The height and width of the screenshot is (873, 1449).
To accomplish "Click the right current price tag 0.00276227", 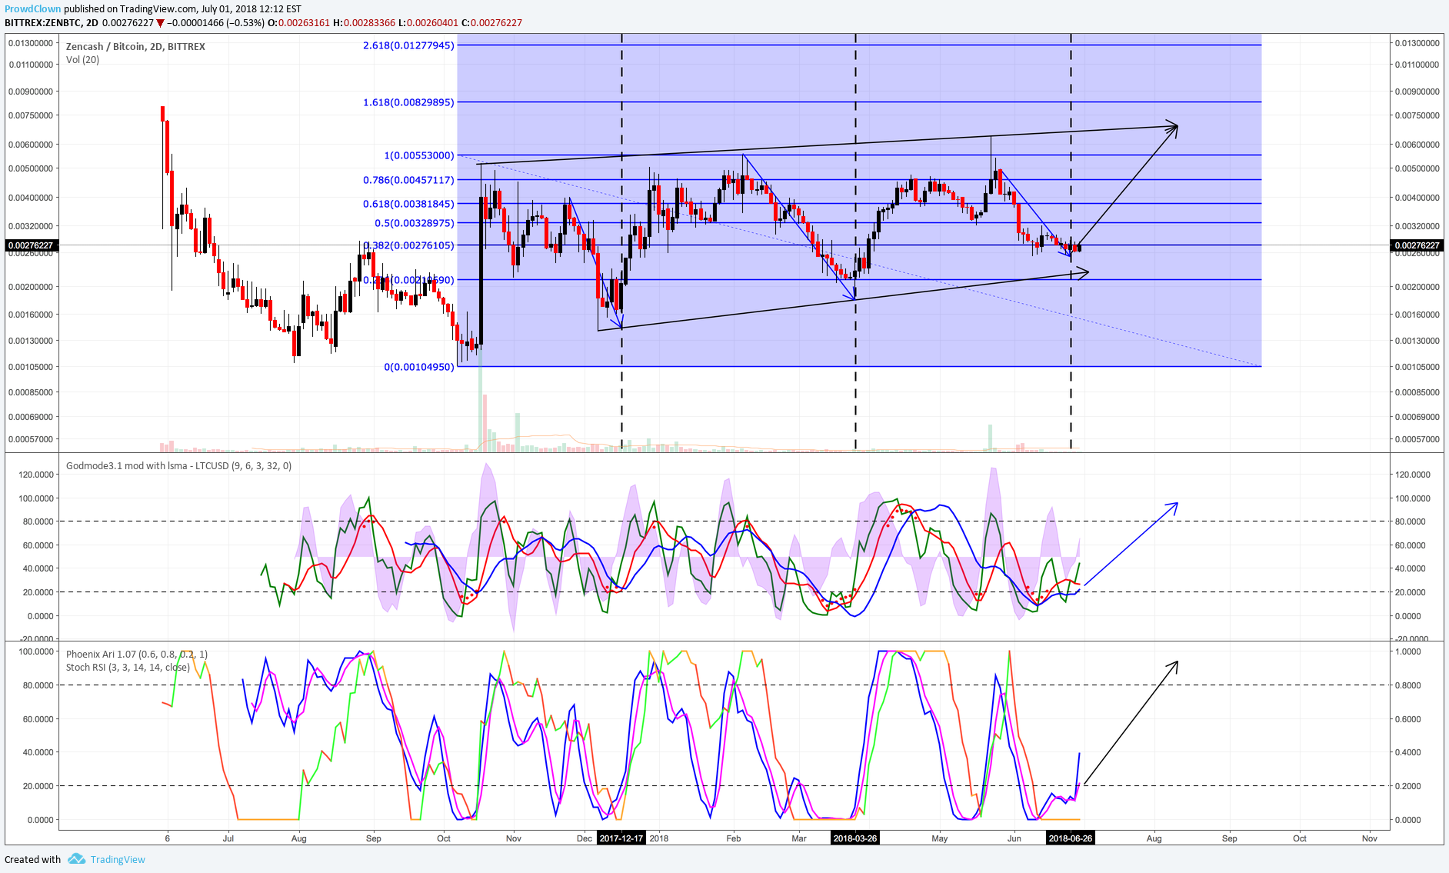I will click(1417, 245).
